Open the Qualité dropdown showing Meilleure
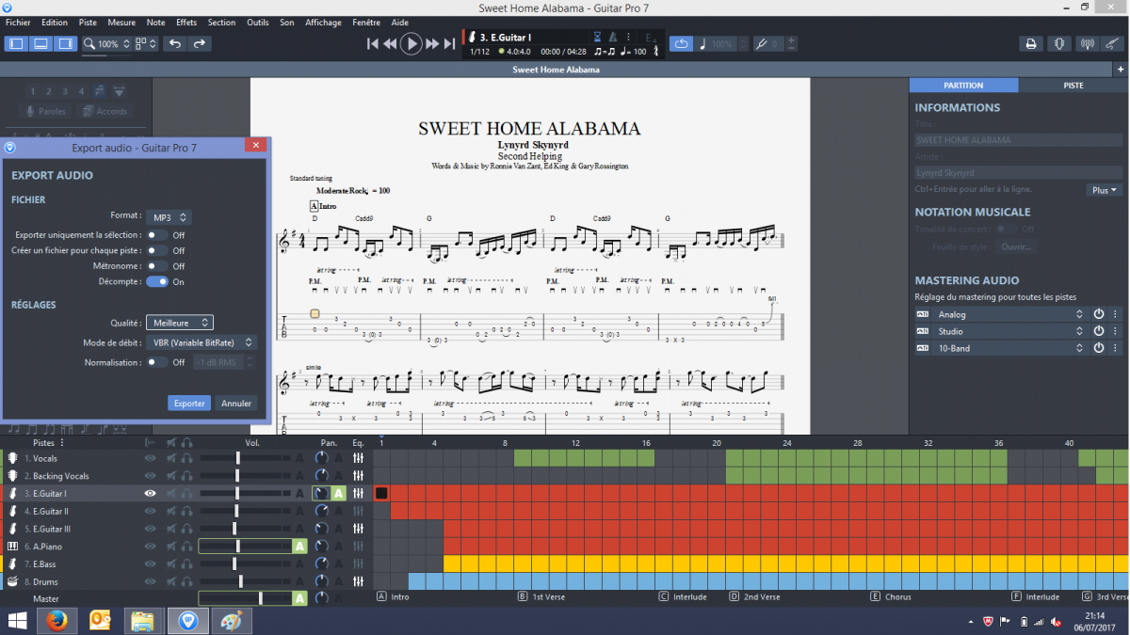 [x=180, y=323]
